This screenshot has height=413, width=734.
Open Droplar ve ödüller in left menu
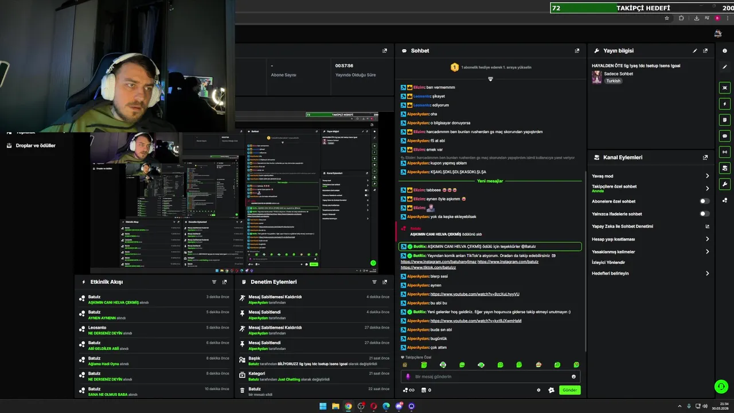coord(36,146)
